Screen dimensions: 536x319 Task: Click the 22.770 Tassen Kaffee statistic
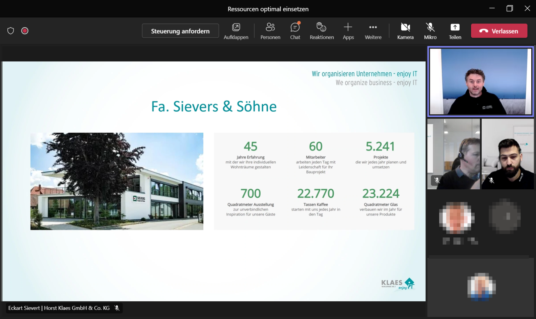[316, 202]
